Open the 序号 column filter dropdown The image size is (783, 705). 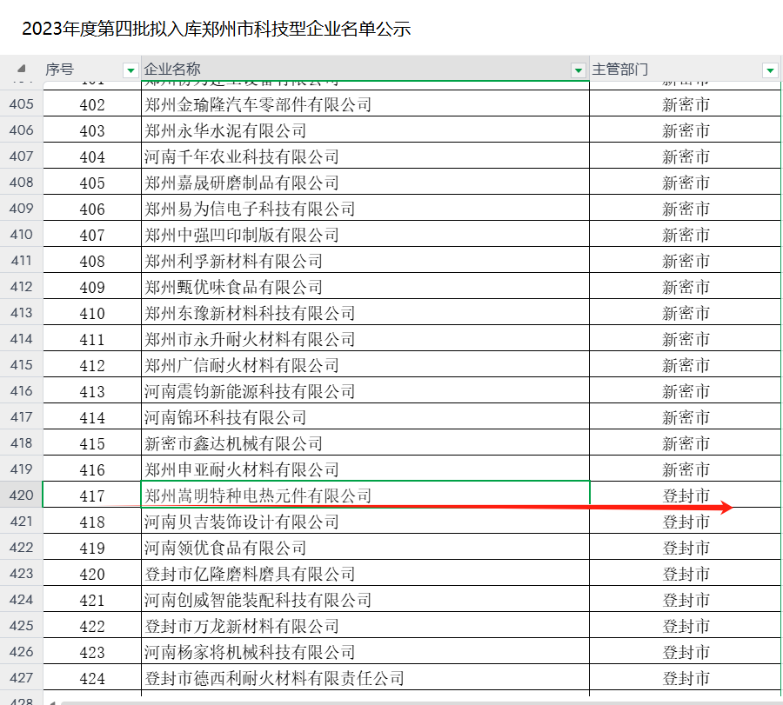click(x=130, y=70)
